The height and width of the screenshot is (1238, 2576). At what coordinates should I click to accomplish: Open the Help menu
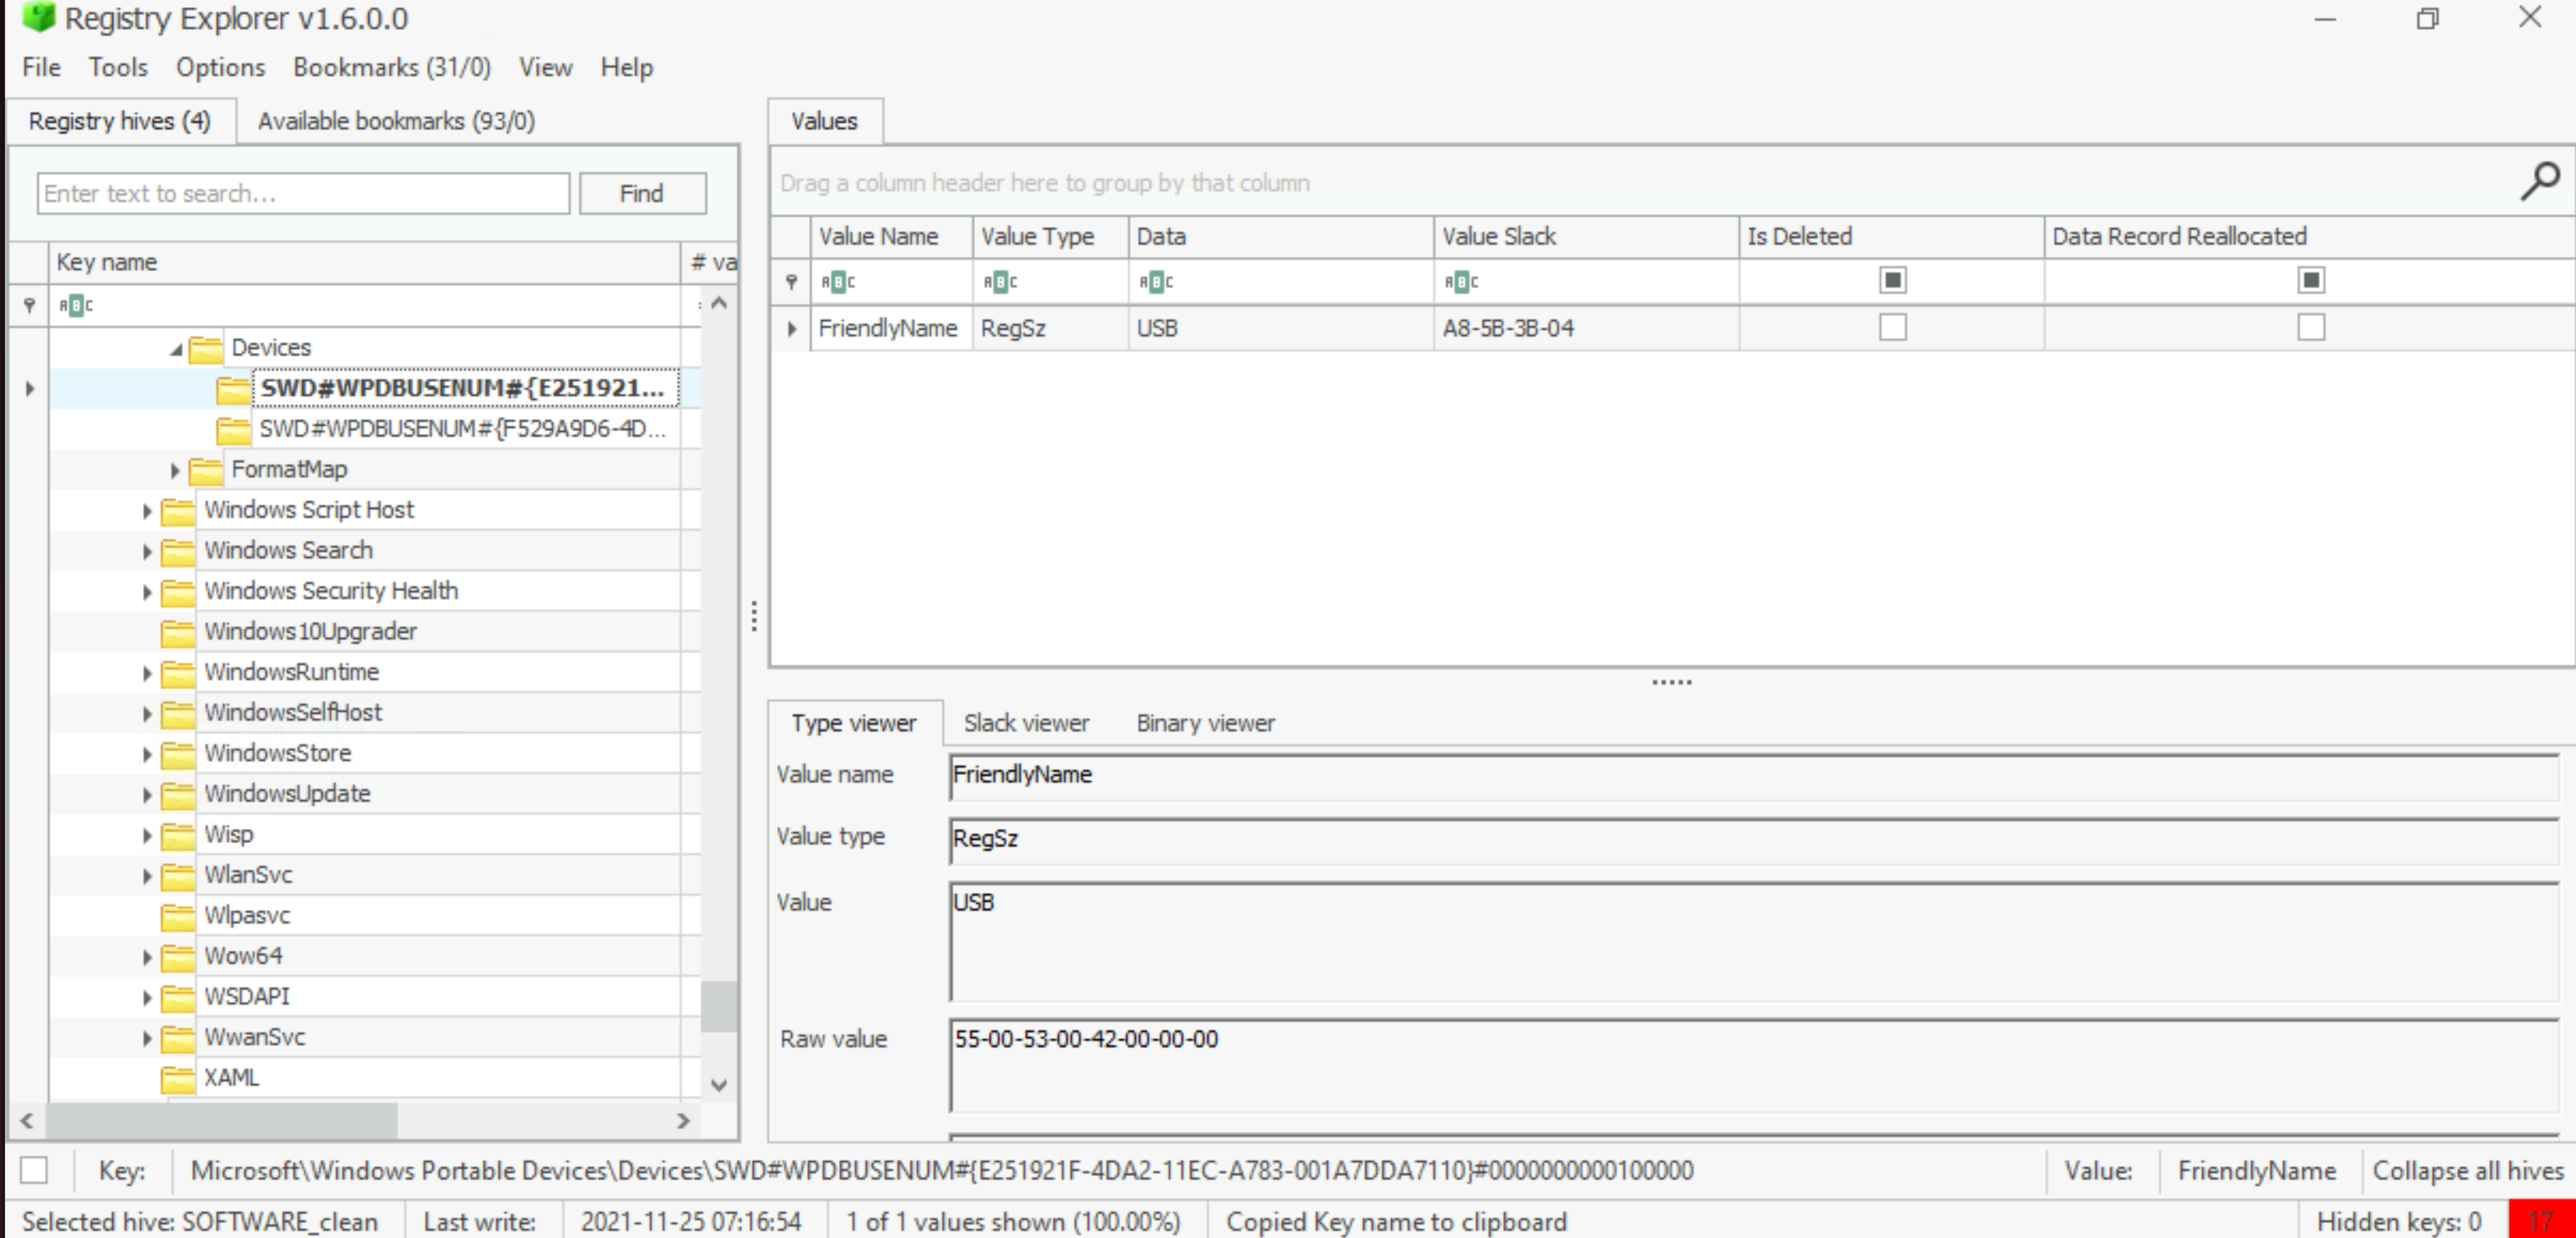[x=626, y=67]
